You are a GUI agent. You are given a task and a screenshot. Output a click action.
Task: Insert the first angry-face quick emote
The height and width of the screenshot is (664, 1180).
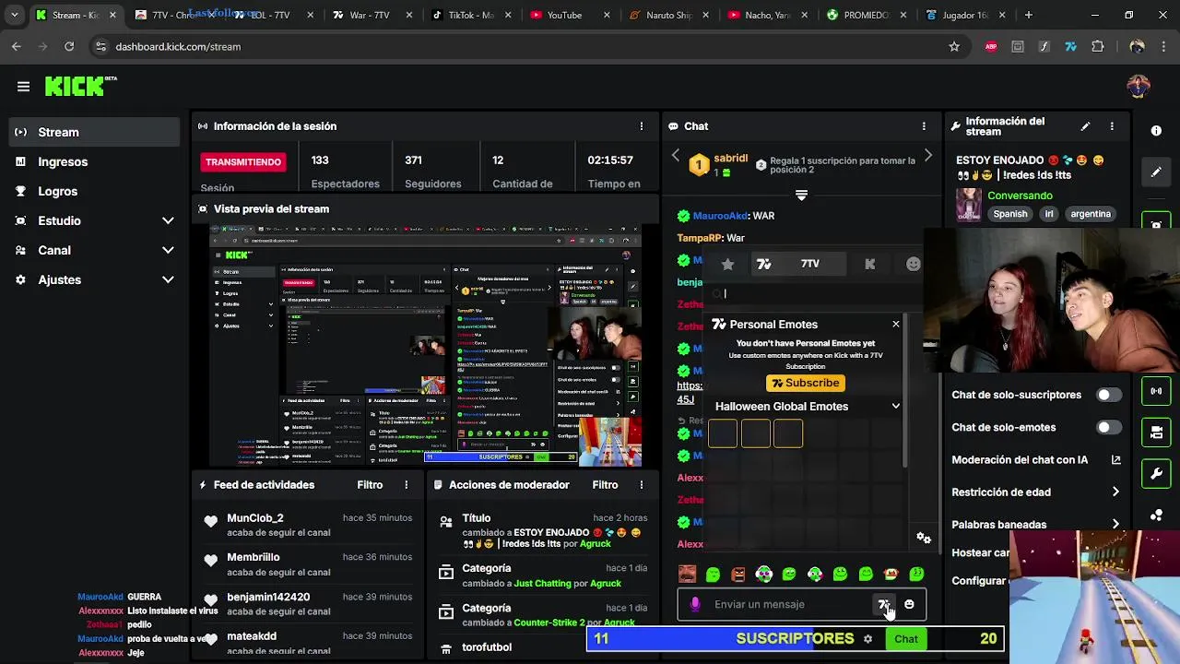click(x=688, y=575)
